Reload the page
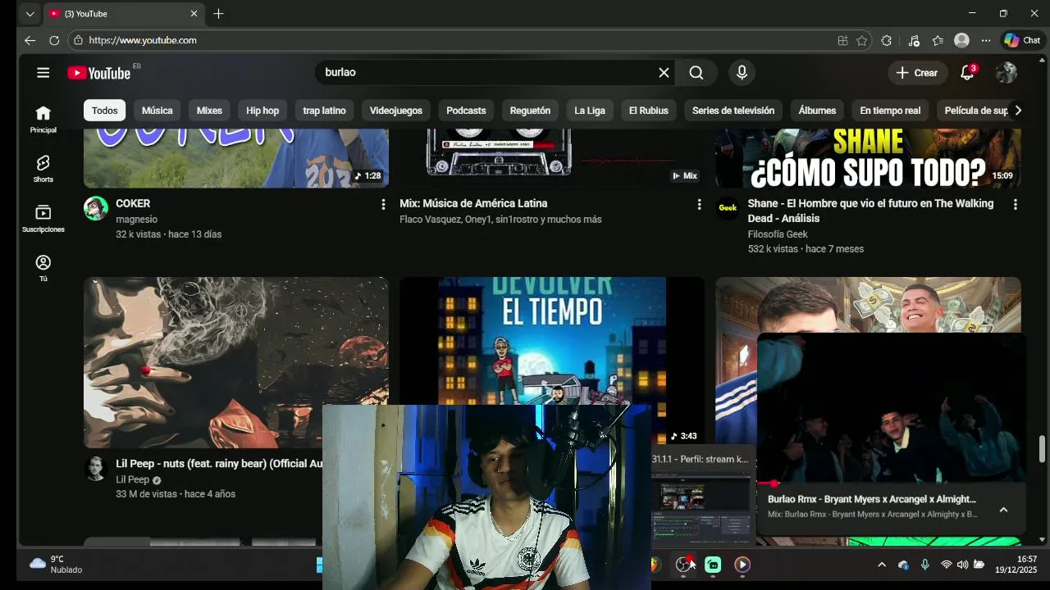This screenshot has height=590, width=1050. (x=54, y=40)
